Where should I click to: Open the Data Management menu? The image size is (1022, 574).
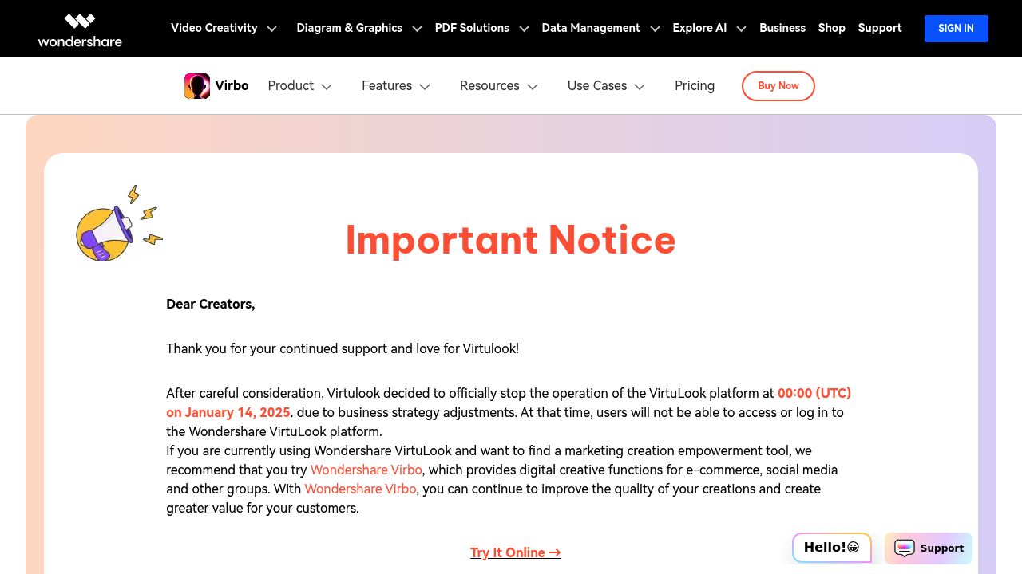(x=591, y=28)
